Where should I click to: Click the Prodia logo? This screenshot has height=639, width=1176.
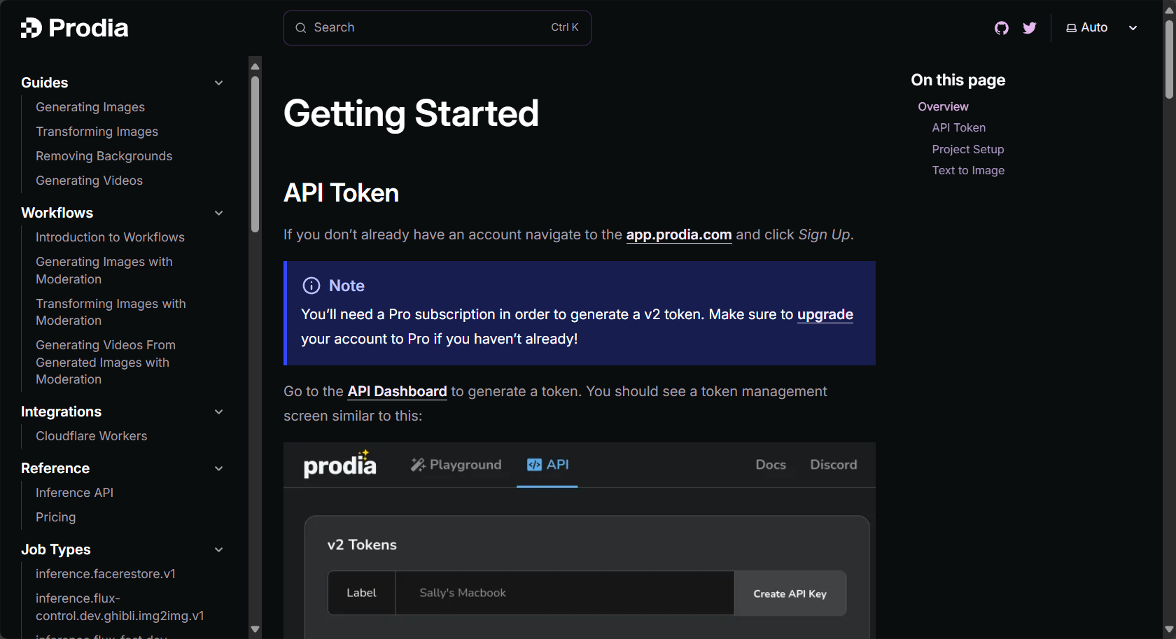click(74, 28)
